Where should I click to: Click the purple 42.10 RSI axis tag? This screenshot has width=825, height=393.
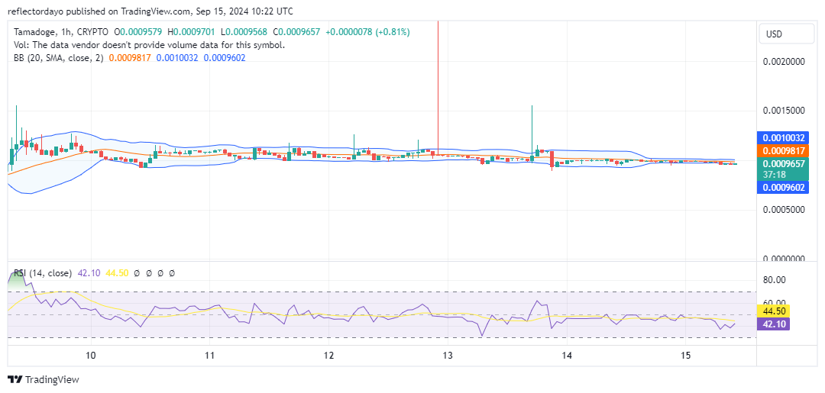click(x=772, y=324)
